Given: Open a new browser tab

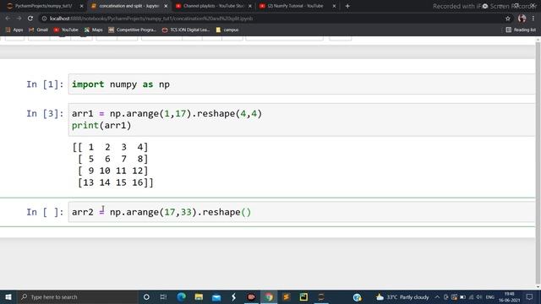Looking at the screenshot, I should pyautogui.click(x=347, y=6).
